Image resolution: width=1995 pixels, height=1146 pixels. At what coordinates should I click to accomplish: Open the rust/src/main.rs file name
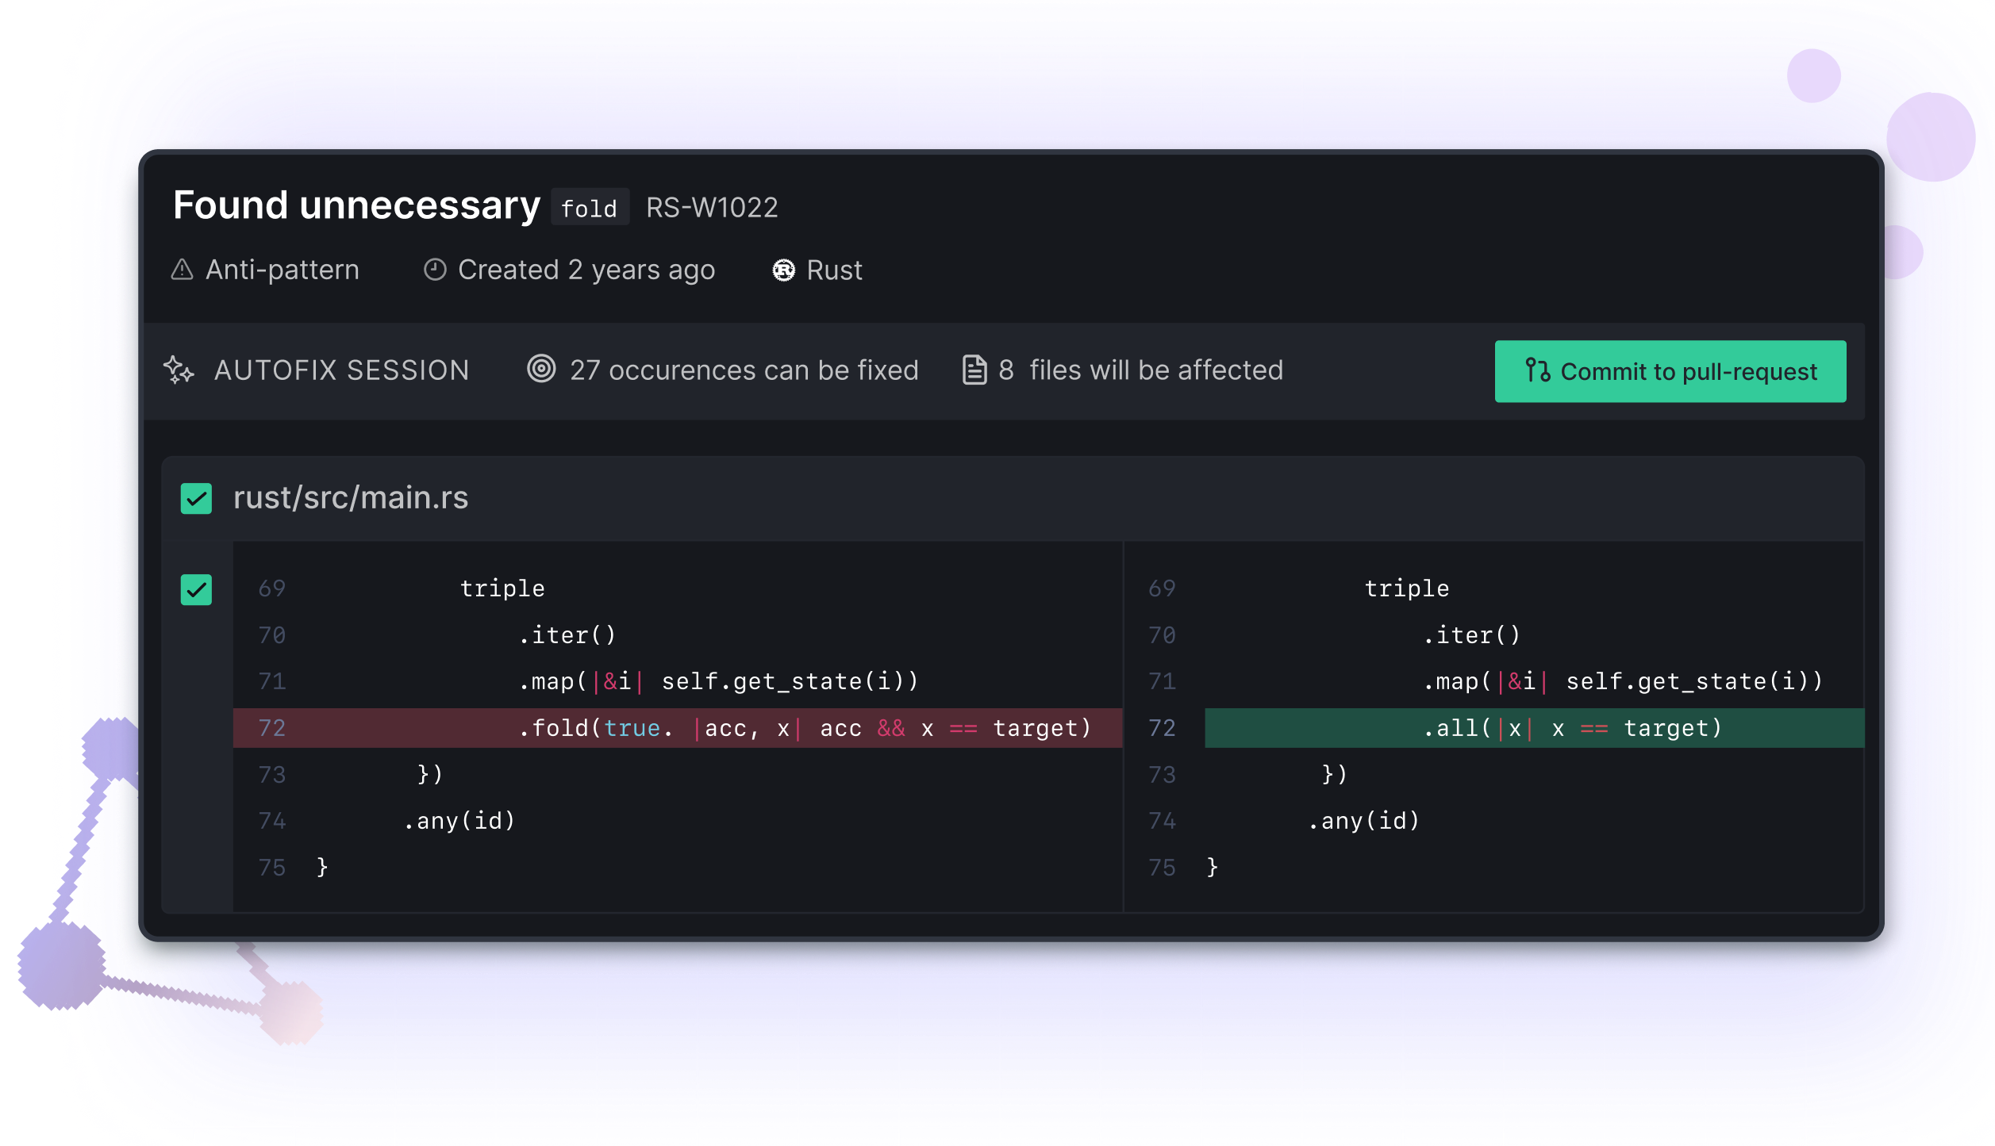pos(350,498)
